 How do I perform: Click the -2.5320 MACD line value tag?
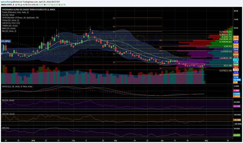(237, 94)
